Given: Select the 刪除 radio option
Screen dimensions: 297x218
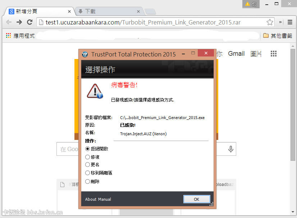Looking at the screenshot, I should point(92,181).
